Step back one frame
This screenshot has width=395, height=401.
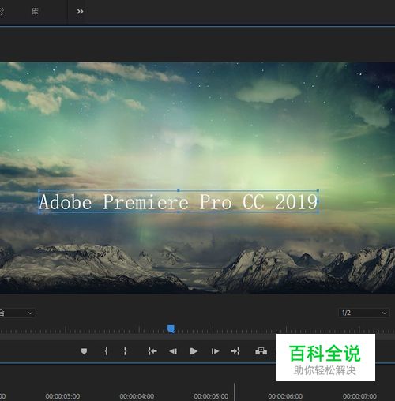point(173,351)
